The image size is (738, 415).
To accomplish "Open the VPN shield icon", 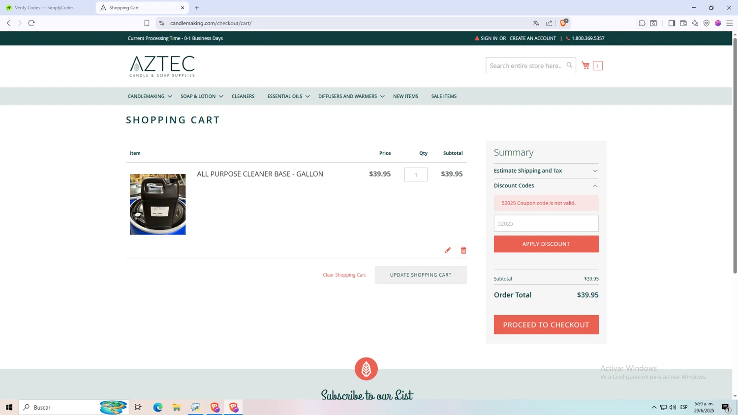I will [x=707, y=23].
